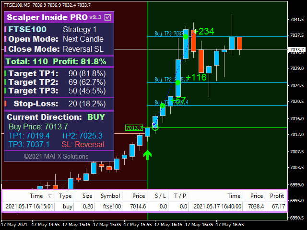This screenshot has height=230, width=307.
Task: Click the S / L column header
Action: pyautogui.click(x=160, y=196)
